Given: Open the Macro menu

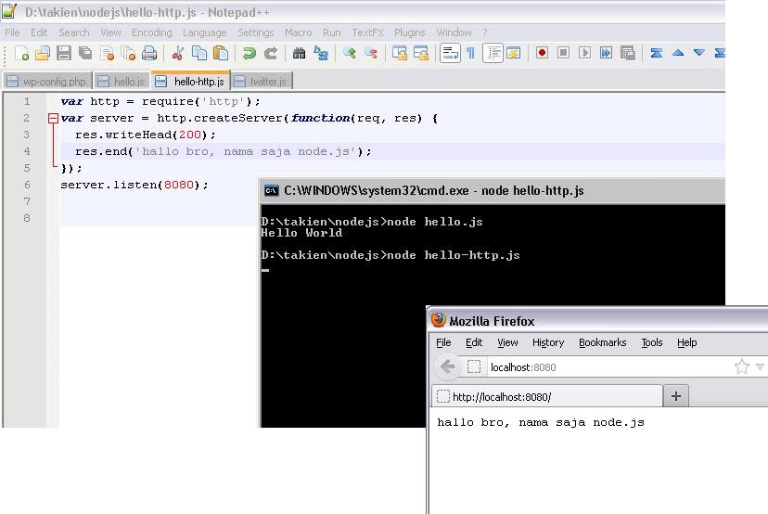Looking at the screenshot, I should tap(299, 32).
